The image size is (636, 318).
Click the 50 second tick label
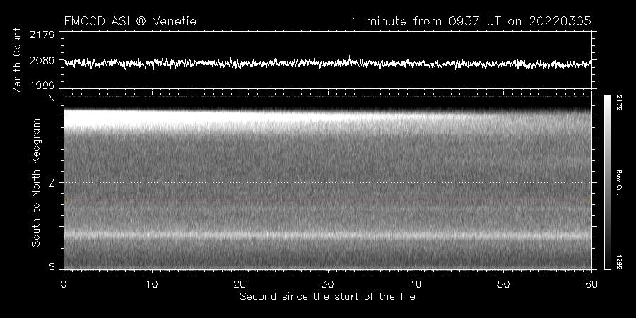point(504,283)
